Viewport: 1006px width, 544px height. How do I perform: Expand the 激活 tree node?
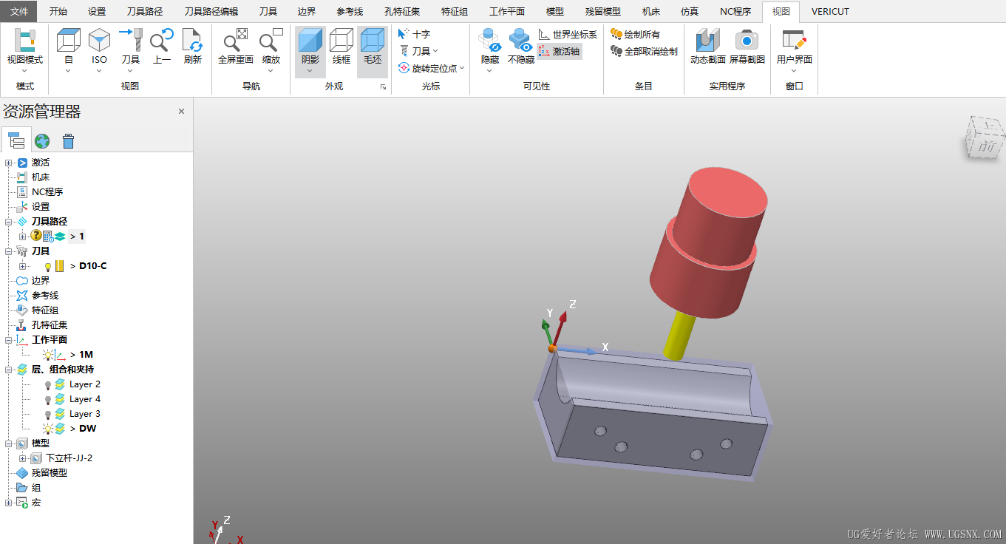8,163
